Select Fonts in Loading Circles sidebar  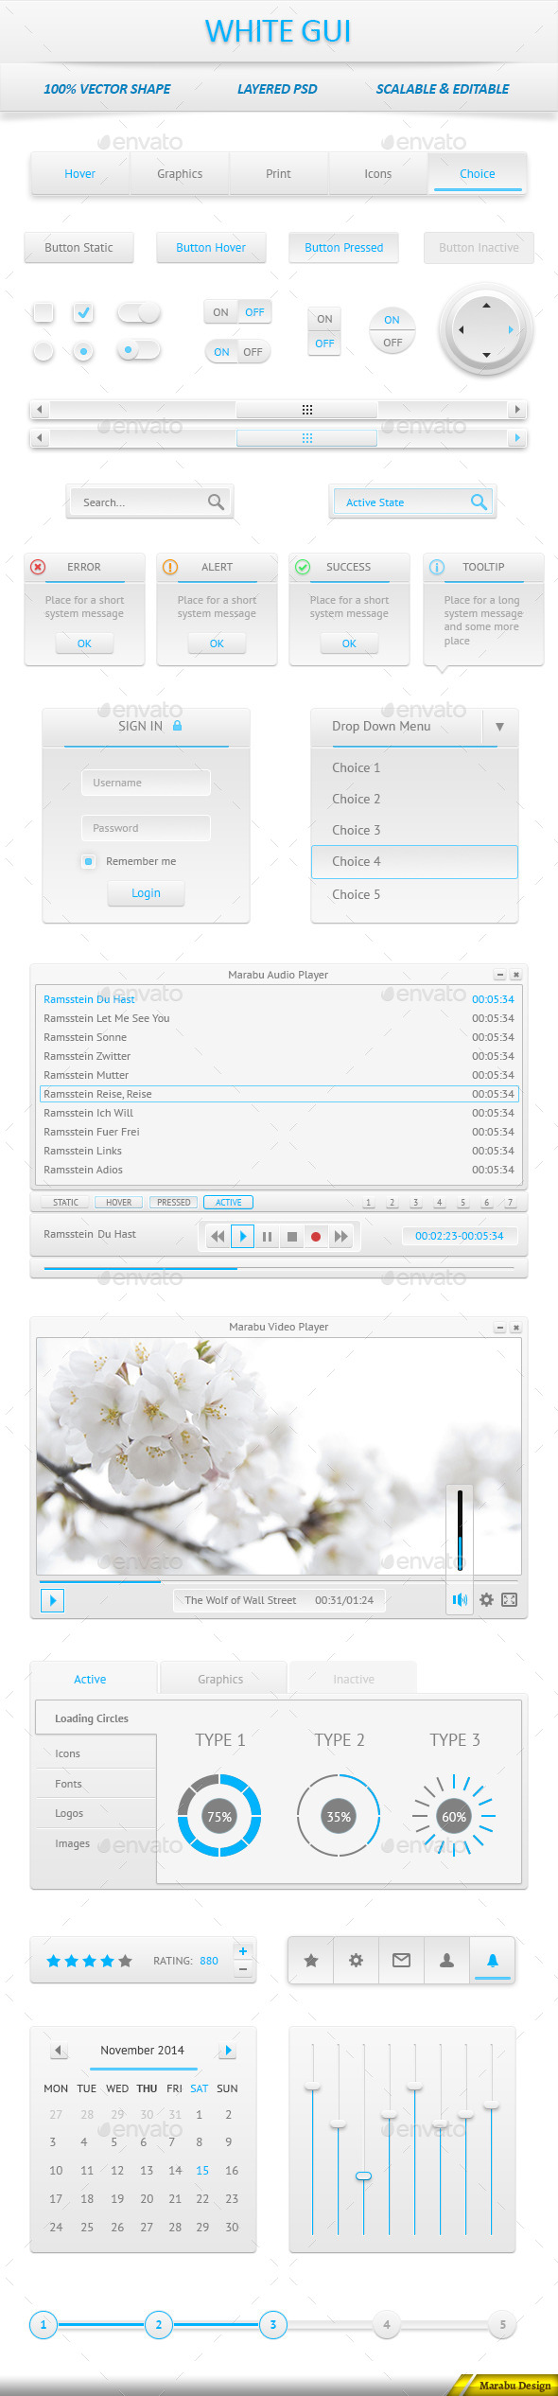tap(95, 1784)
